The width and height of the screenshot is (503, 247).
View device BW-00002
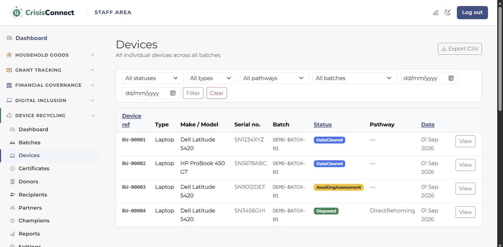click(x=465, y=165)
